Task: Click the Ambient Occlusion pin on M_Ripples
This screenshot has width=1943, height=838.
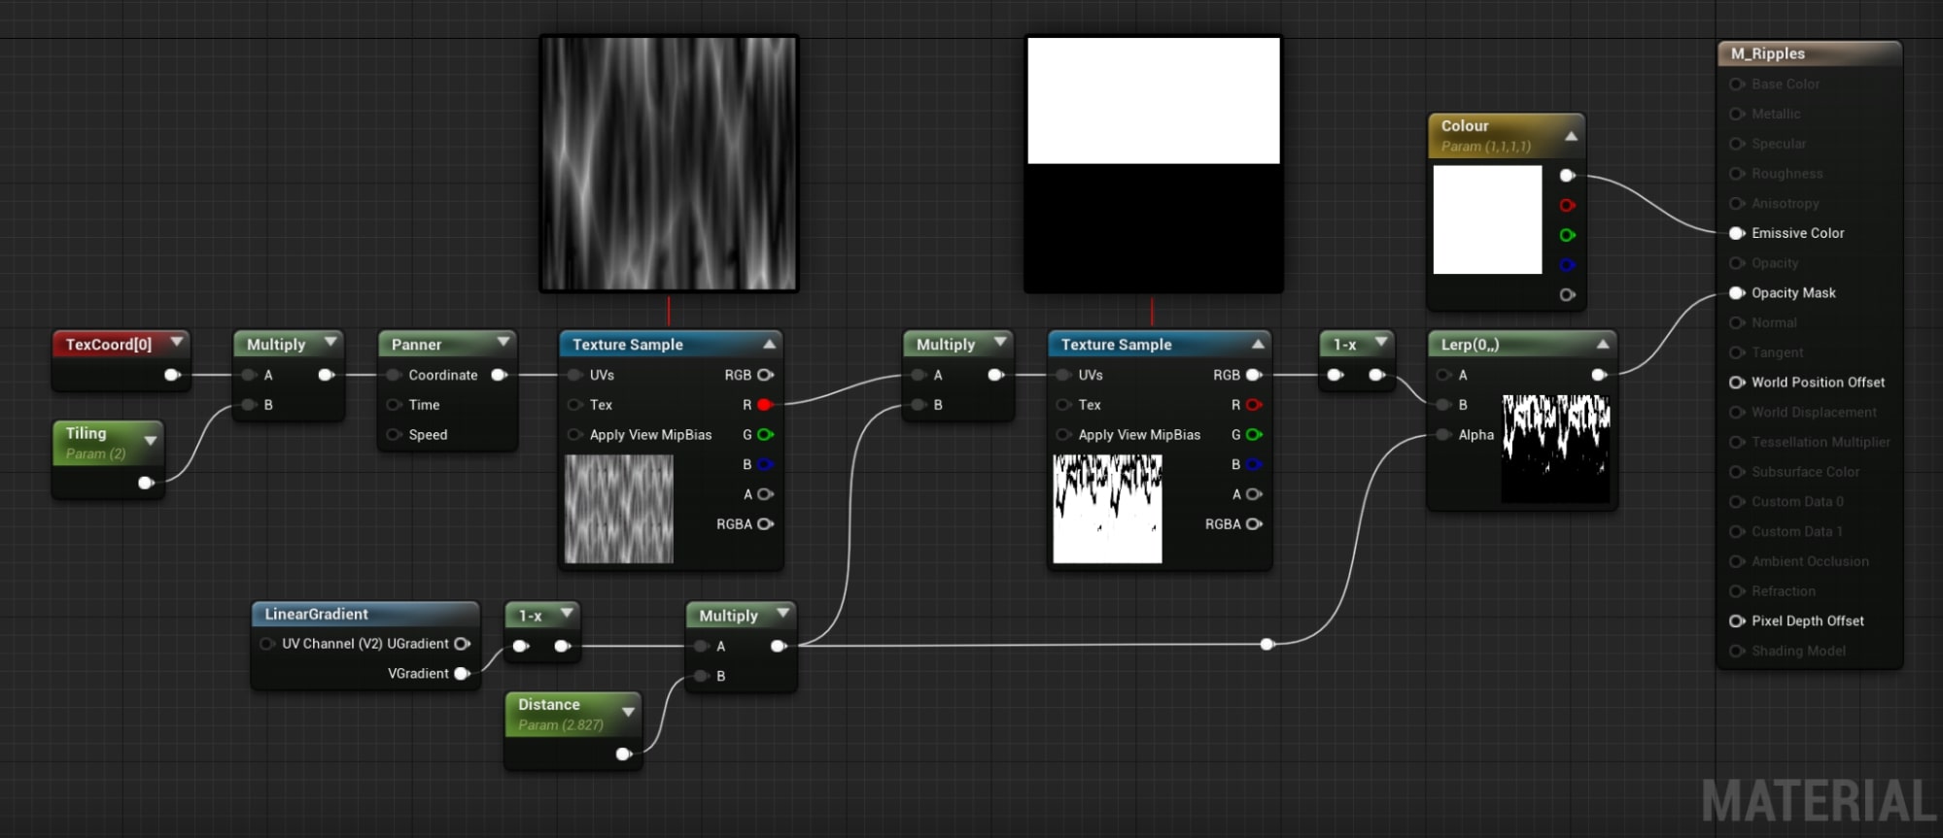Action: (1737, 561)
